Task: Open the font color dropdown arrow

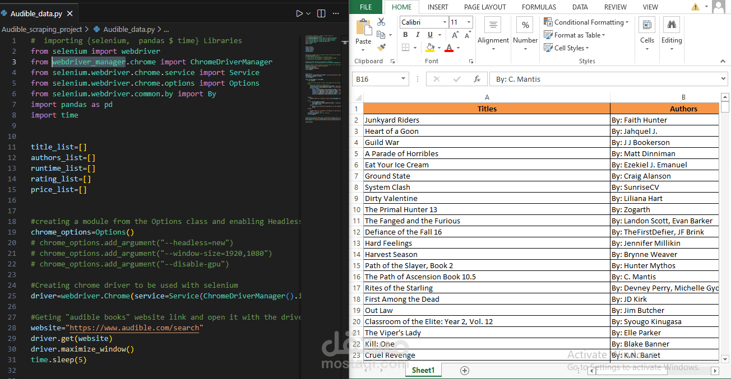Action: (x=458, y=48)
